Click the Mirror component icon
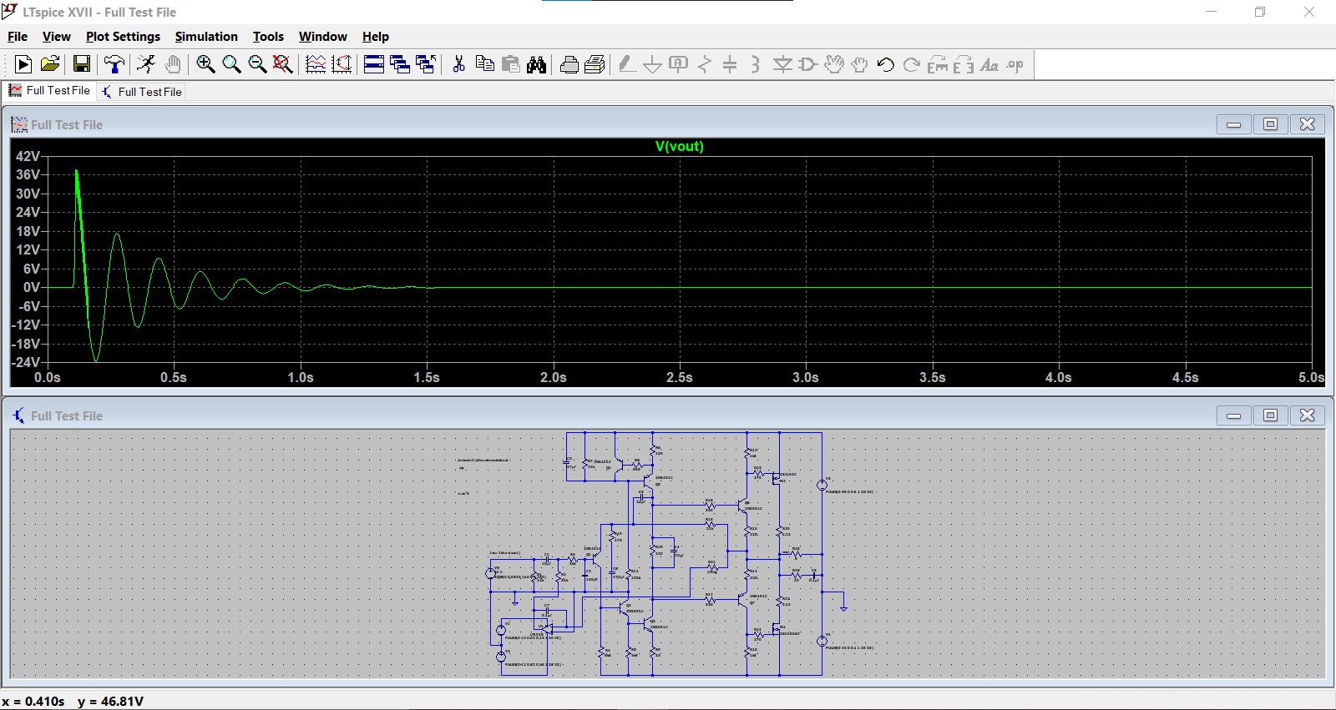The width and height of the screenshot is (1336, 710). pos(964,64)
